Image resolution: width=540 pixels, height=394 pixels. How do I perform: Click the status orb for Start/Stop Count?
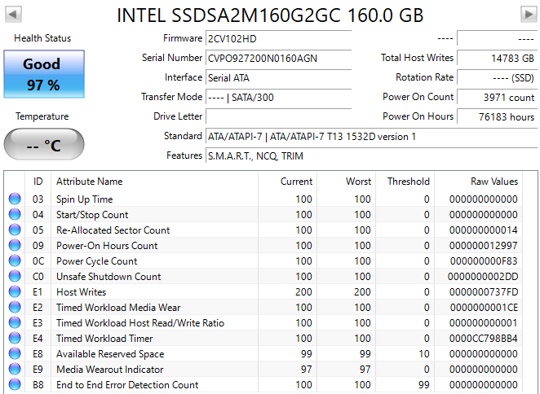tap(15, 215)
